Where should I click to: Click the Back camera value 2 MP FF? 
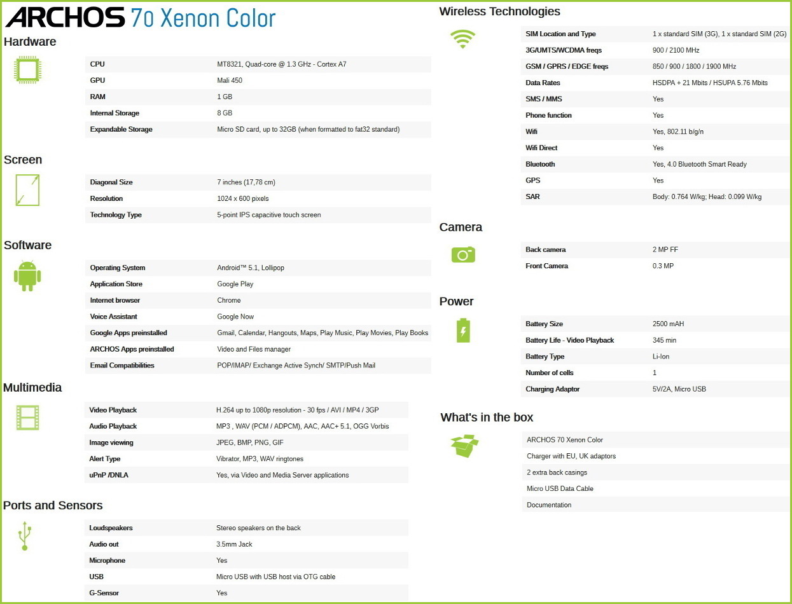[665, 250]
